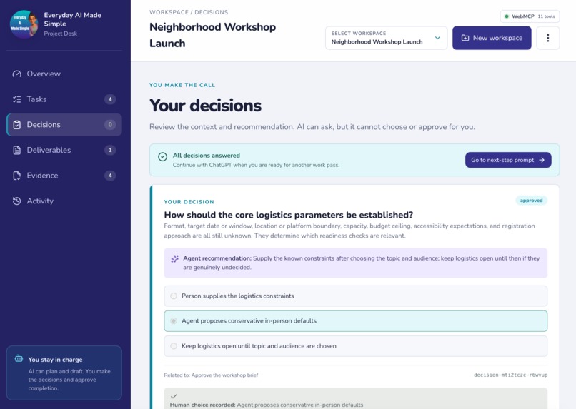Click the Agent recommendation text box
This screenshot has height=409, width=576.
click(x=356, y=263)
